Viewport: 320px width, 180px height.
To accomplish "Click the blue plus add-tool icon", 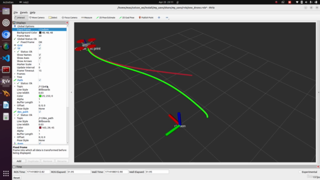I will [159, 17].
